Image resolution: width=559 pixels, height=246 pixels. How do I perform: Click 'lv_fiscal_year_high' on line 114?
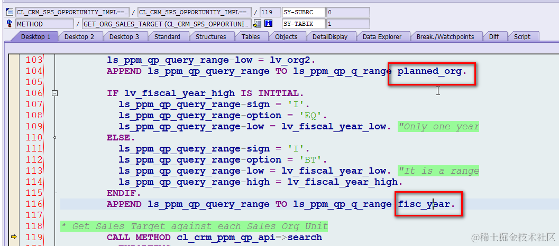[x=342, y=182]
